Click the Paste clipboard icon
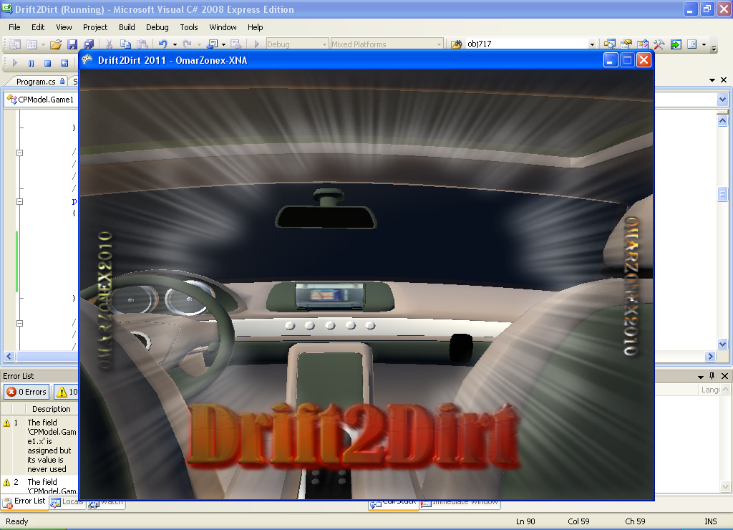 pos(142,44)
